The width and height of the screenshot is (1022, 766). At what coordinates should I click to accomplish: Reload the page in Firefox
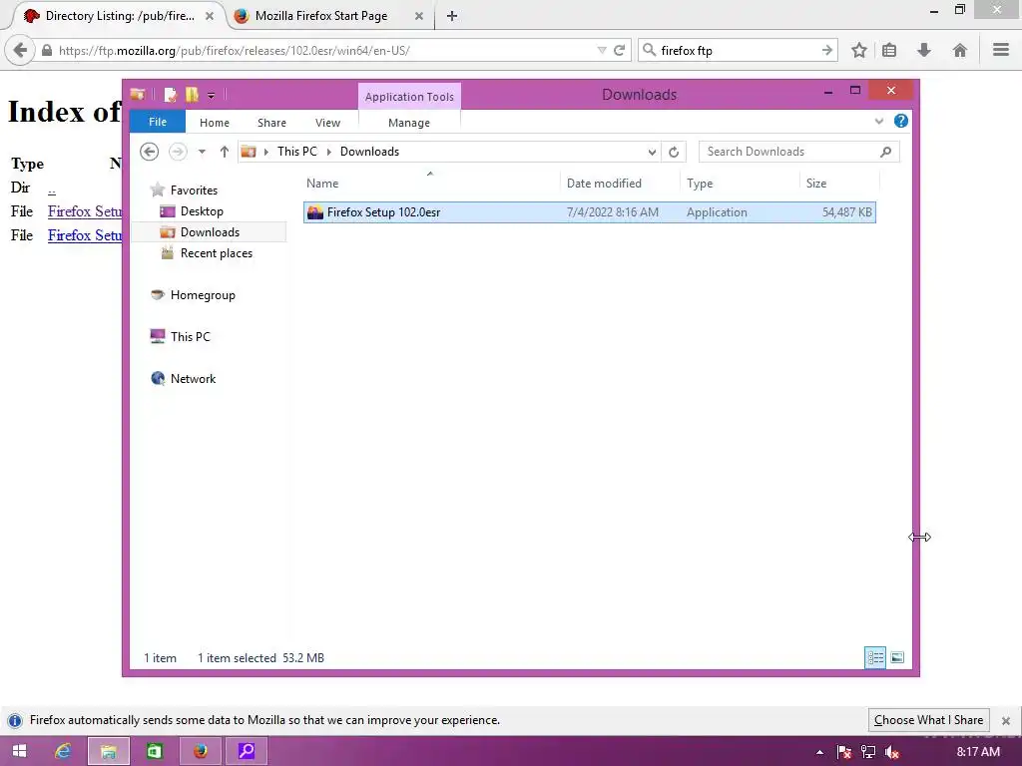point(619,50)
